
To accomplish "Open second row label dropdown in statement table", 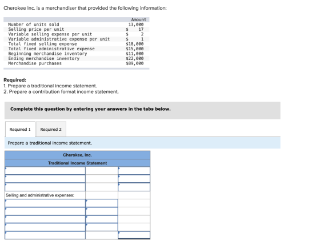I will click(x=45, y=179).
